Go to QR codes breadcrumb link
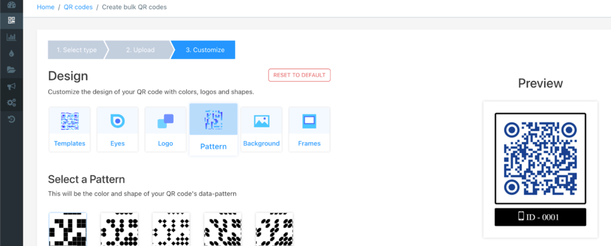This screenshot has width=611, height=246. click(x=78, y=7)
